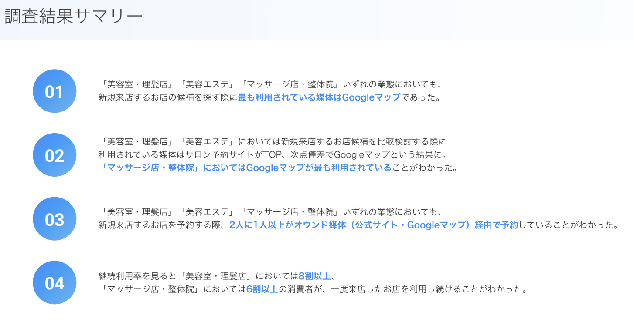Click the 調査結果サマリー heading
Image resolution: width=634 pixels, height=322 pixels.
[x=73, y=17]
